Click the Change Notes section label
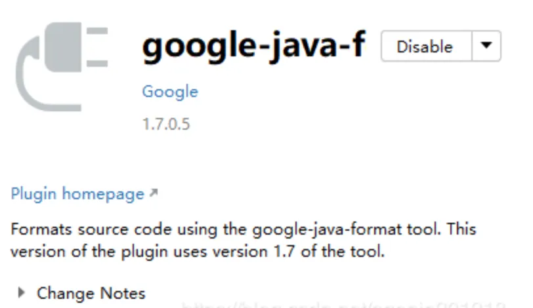This screenshot has width=533, height=308. coord(91,293)
